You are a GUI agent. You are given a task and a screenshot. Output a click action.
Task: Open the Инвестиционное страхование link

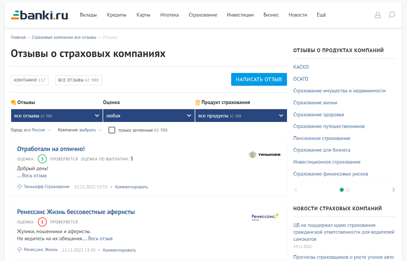(327, 162)
